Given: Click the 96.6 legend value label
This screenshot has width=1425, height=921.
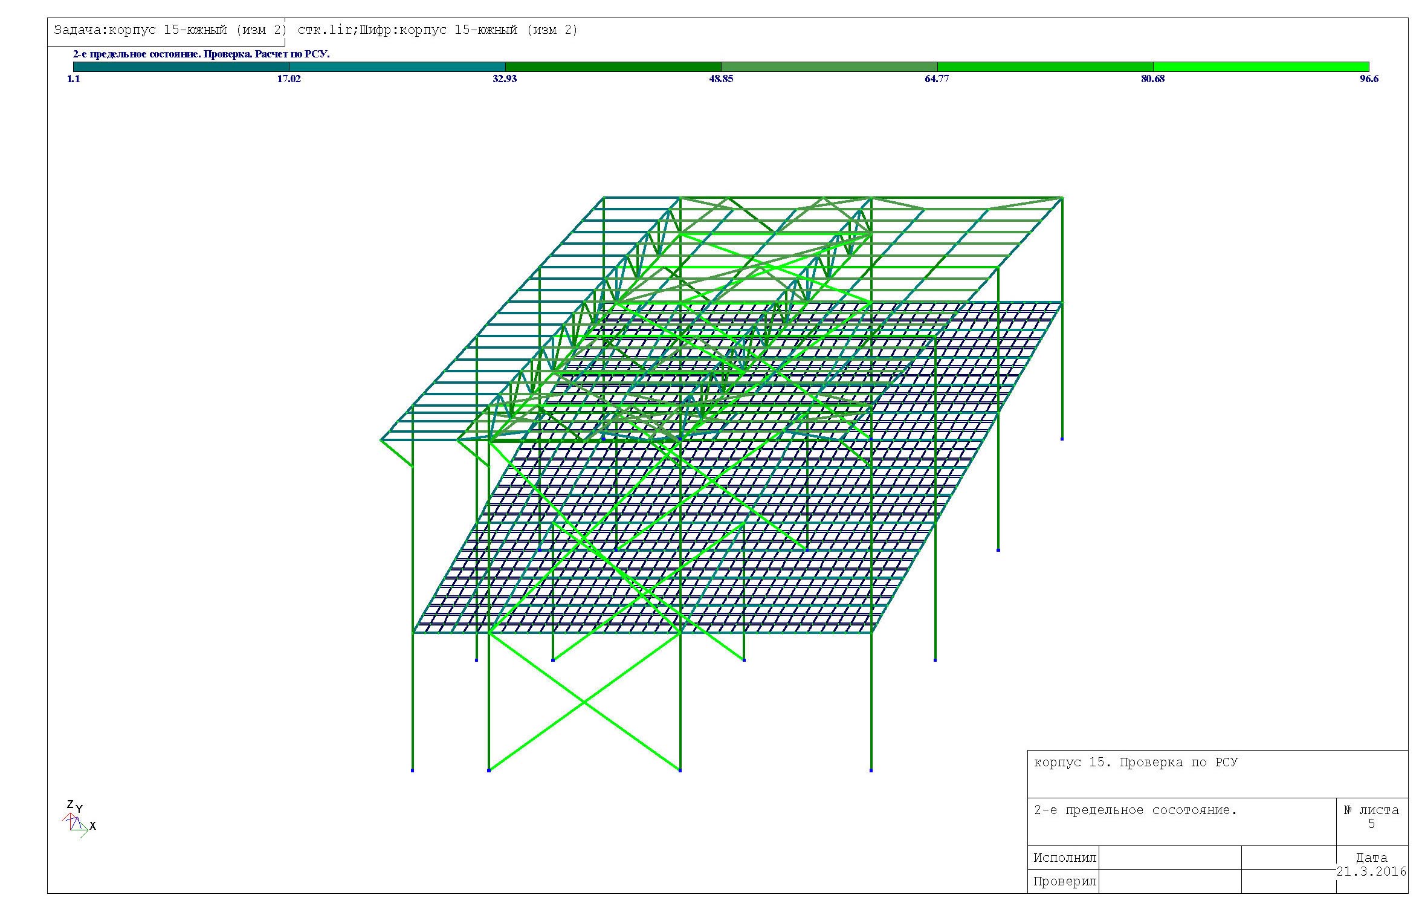Looking at the screenshot, I should 1369,79.
